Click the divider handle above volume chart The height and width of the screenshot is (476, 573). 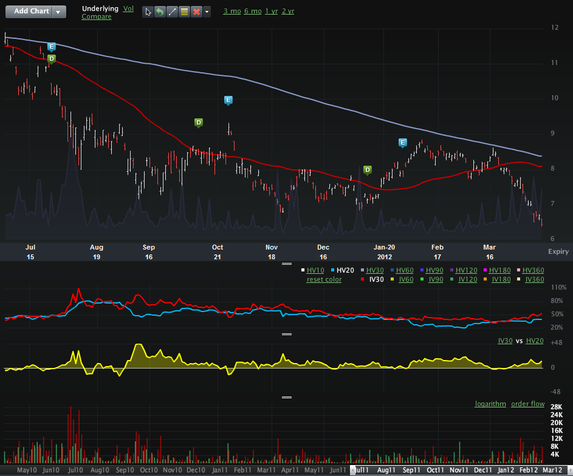[287, 397]
